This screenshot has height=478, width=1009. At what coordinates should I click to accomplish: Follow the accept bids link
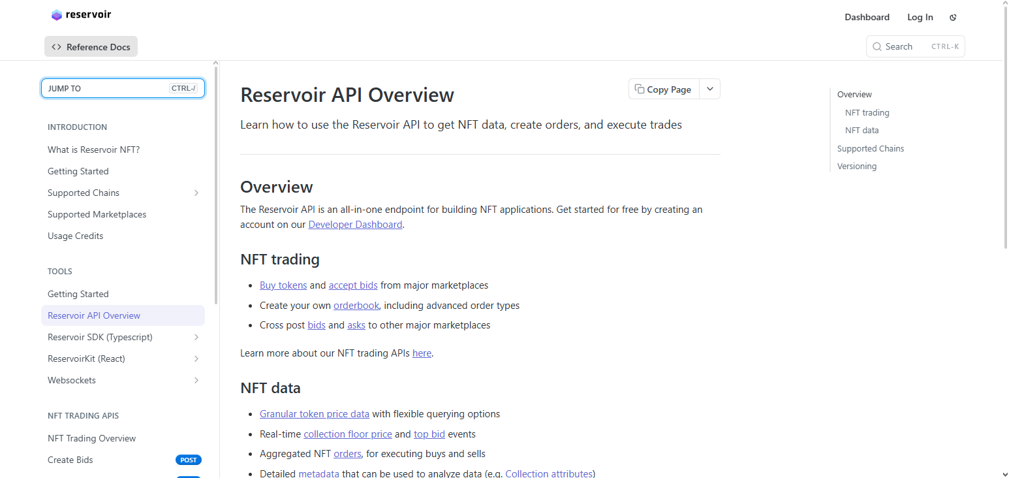click(353, 285)
